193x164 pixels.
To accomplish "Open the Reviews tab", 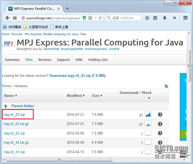I will click(45, 60).
